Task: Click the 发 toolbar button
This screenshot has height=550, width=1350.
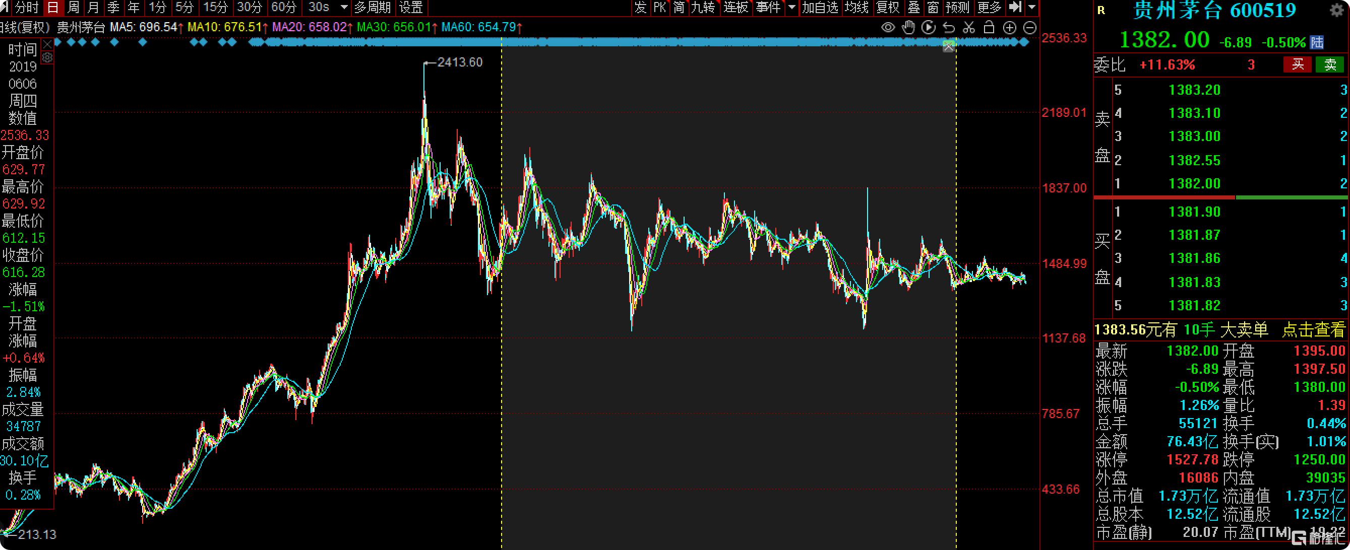Action: click(x=640, y=8)
